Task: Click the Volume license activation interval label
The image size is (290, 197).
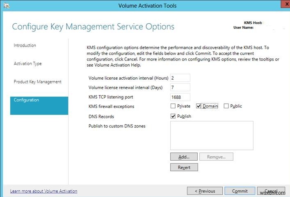Action: tap(128, 78)
